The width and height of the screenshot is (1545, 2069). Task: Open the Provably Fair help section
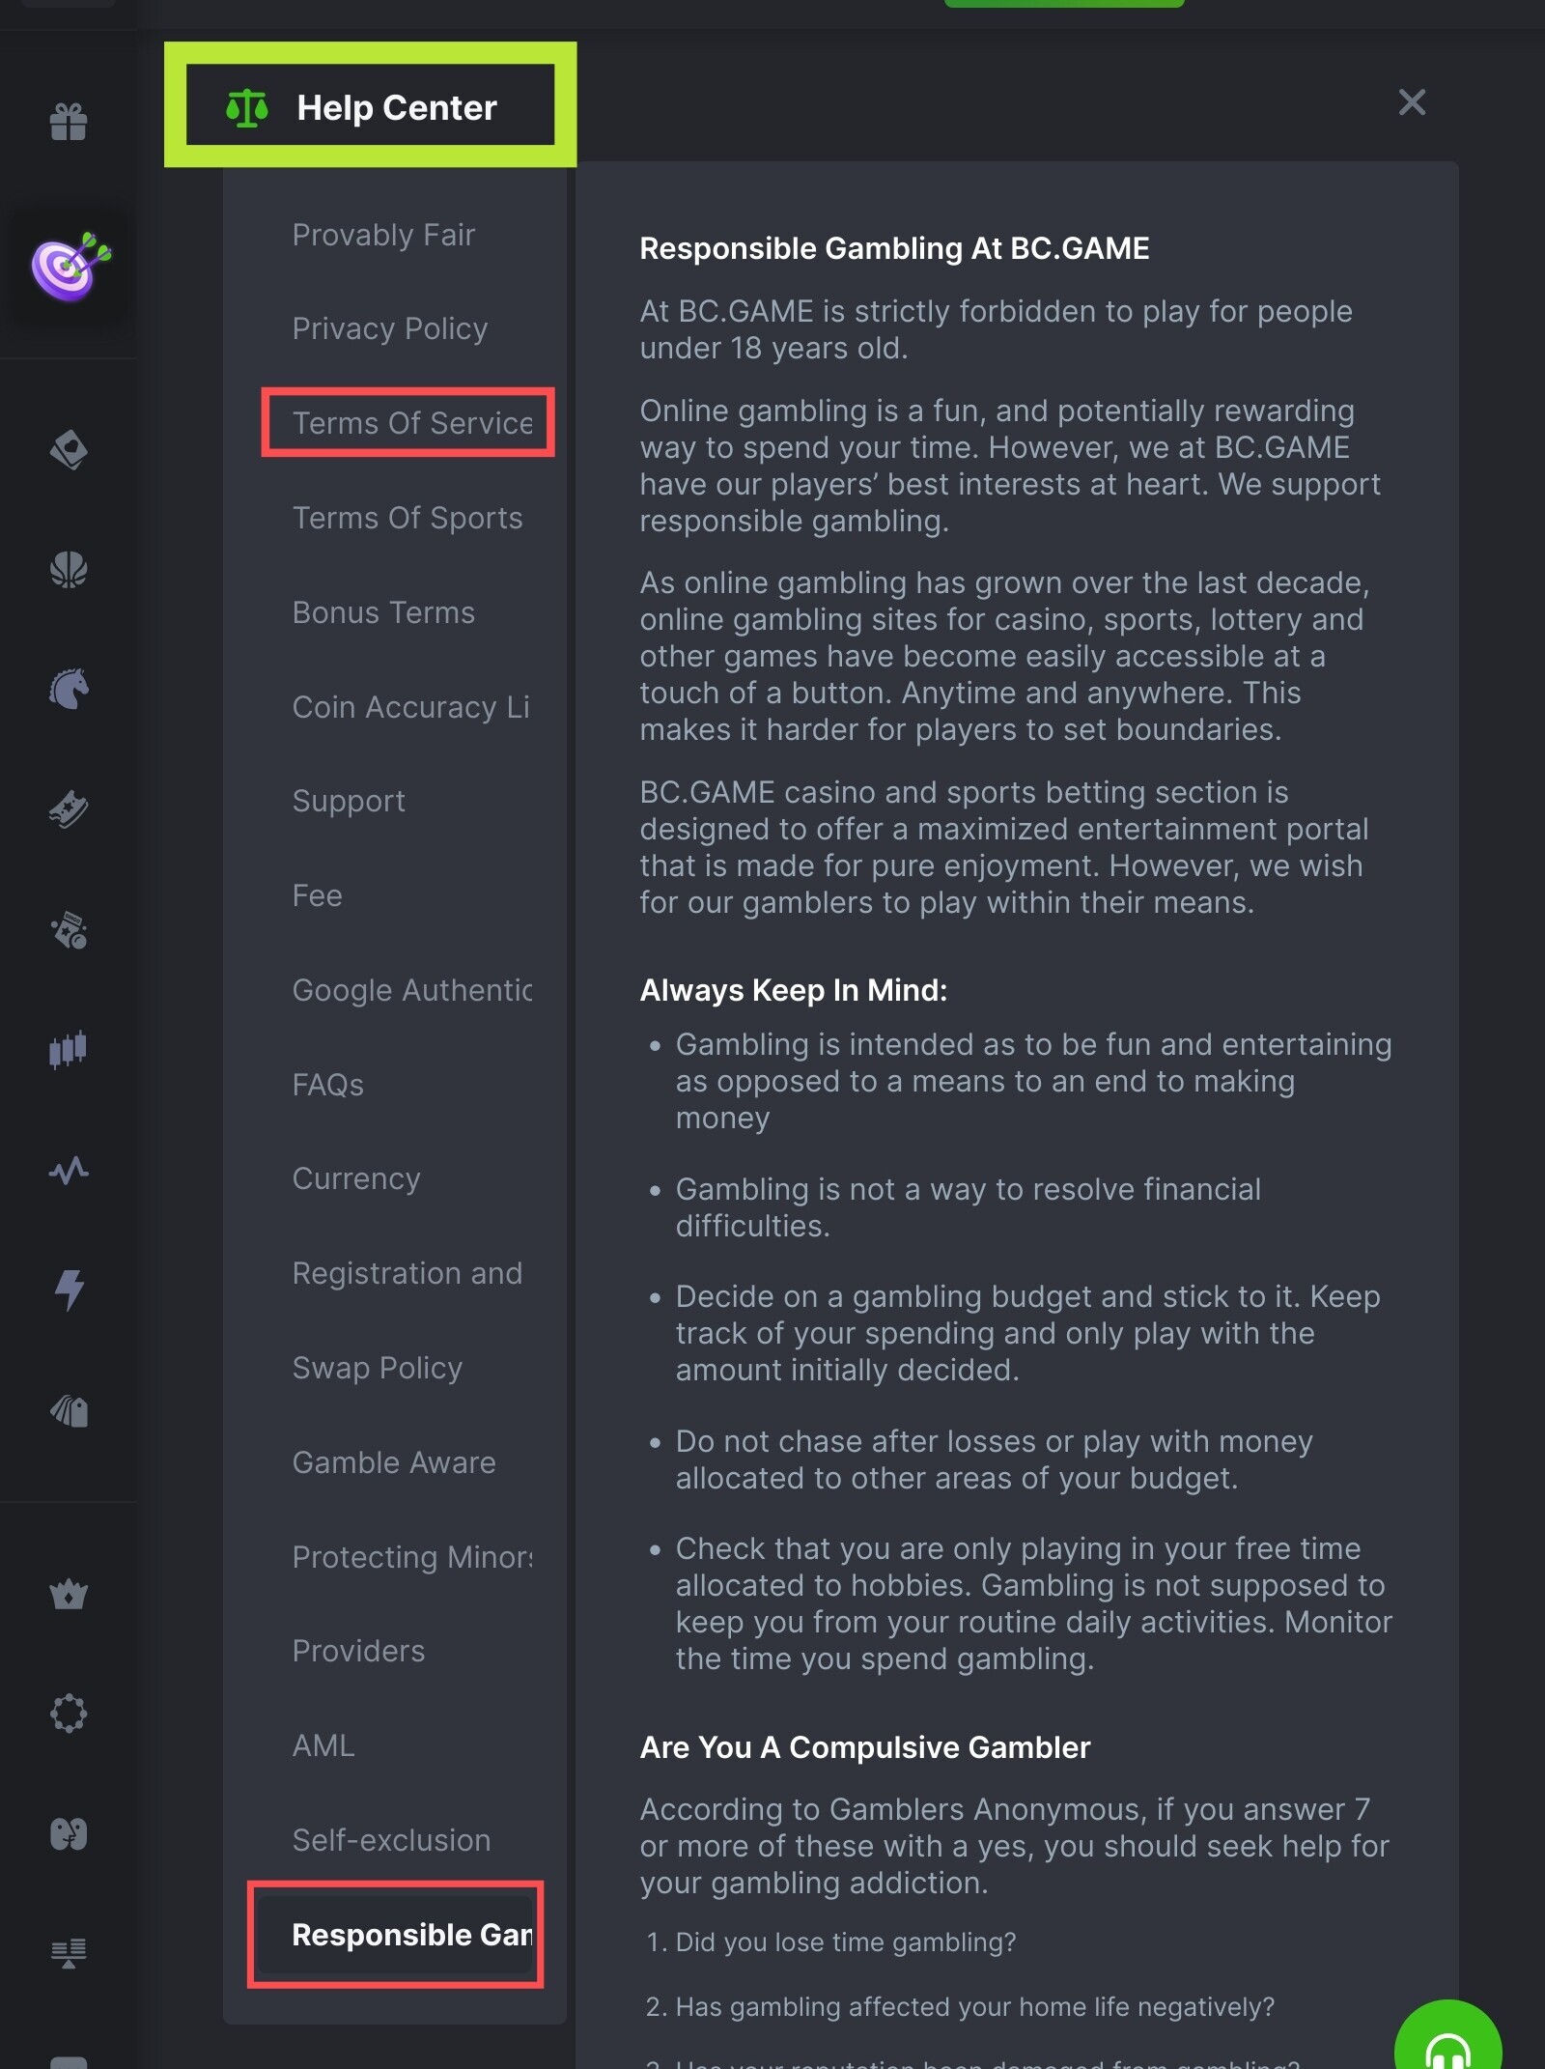tap(383, 235)
